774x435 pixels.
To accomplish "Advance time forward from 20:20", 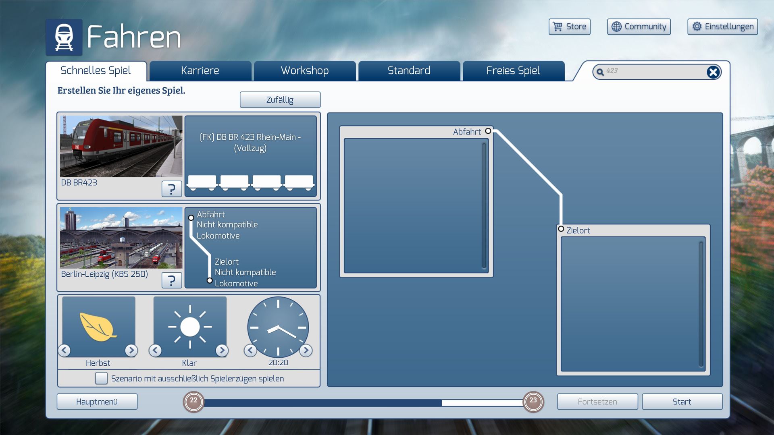I will (306, 350).
